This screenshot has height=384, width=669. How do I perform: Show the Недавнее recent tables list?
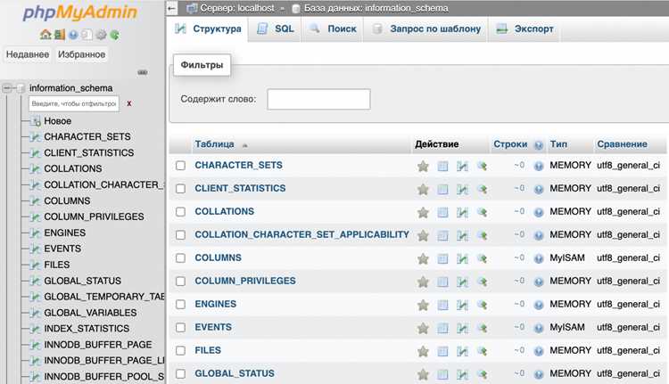(x=28, y=54)
